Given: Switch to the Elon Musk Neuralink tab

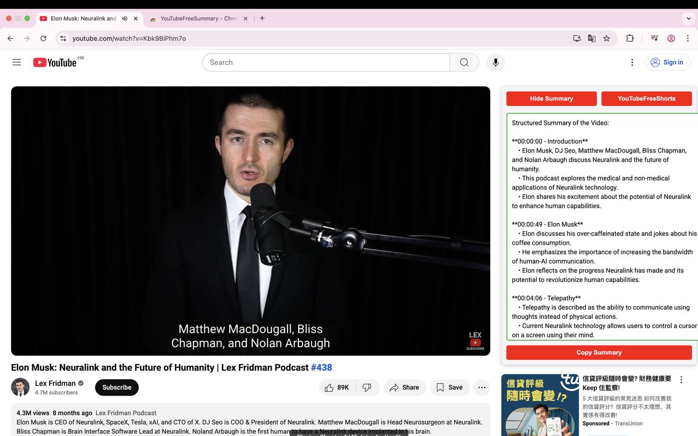Looking at the screenshot, I should pos(83,19).
